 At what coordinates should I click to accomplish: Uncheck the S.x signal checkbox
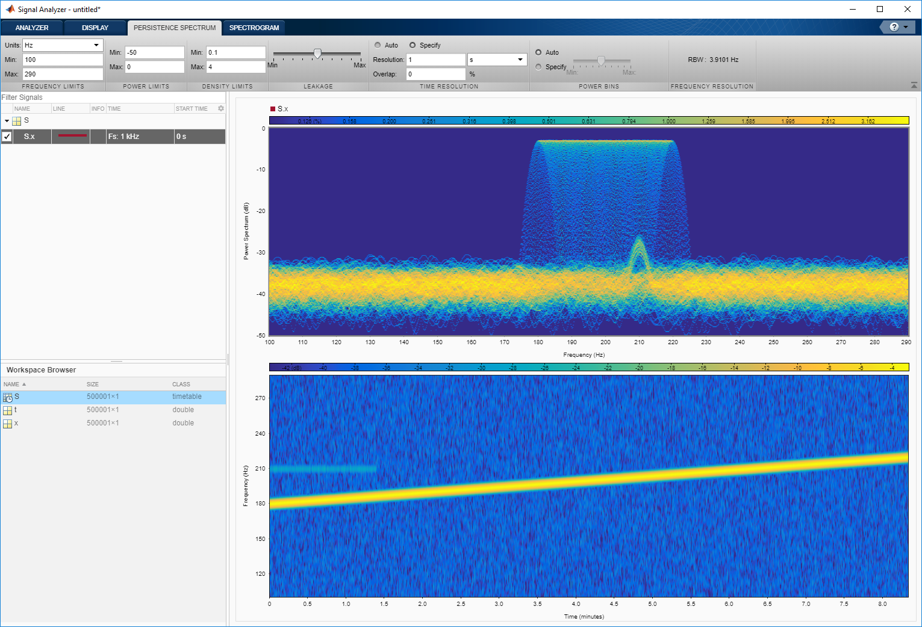point(7,137)
